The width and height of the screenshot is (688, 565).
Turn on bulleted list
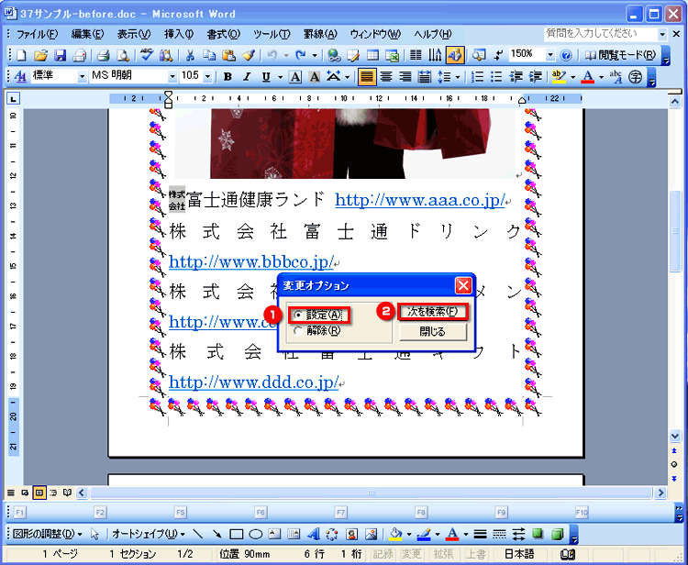[x=496, y=77]
